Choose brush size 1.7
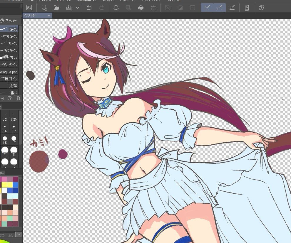Viewport: 291px width, 243px height. (14, 140)
